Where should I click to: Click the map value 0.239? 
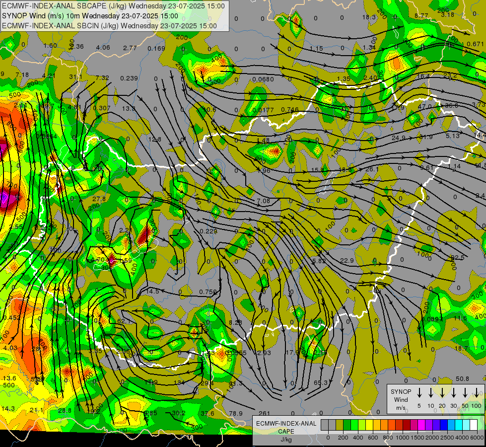point(129,78)
